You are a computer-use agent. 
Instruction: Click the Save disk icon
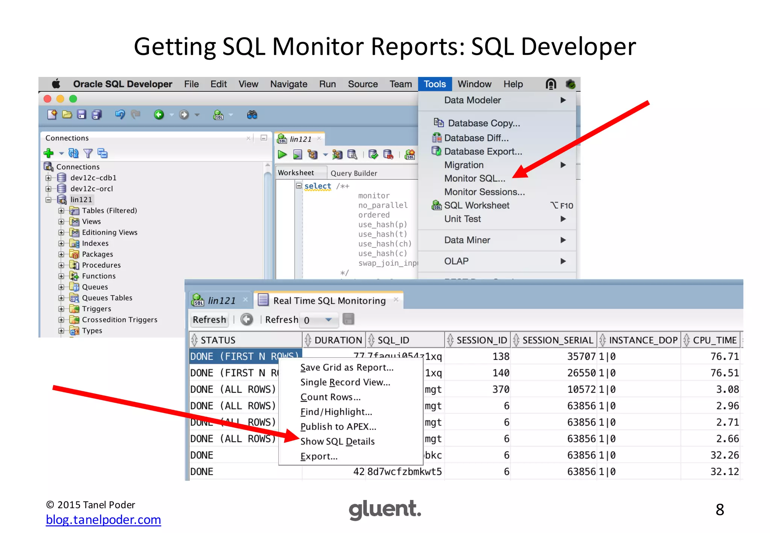[x=82, y=115]
